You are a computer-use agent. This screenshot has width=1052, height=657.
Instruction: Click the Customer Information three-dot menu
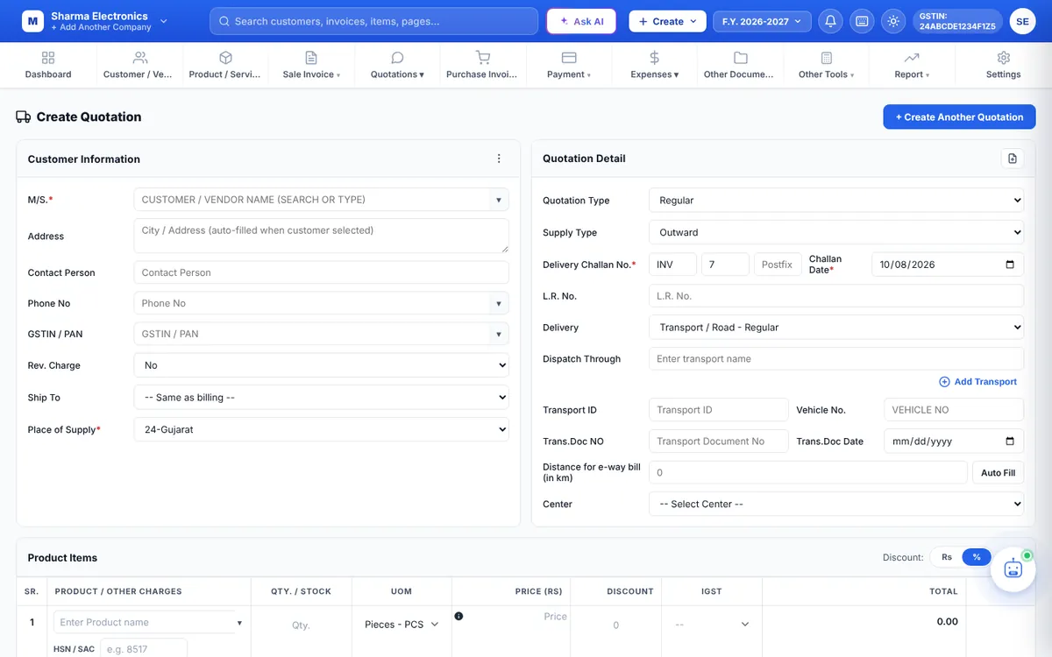tap(499, 159)
